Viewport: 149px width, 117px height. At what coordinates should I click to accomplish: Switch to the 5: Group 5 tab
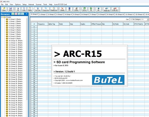click(x=77, y=14)
